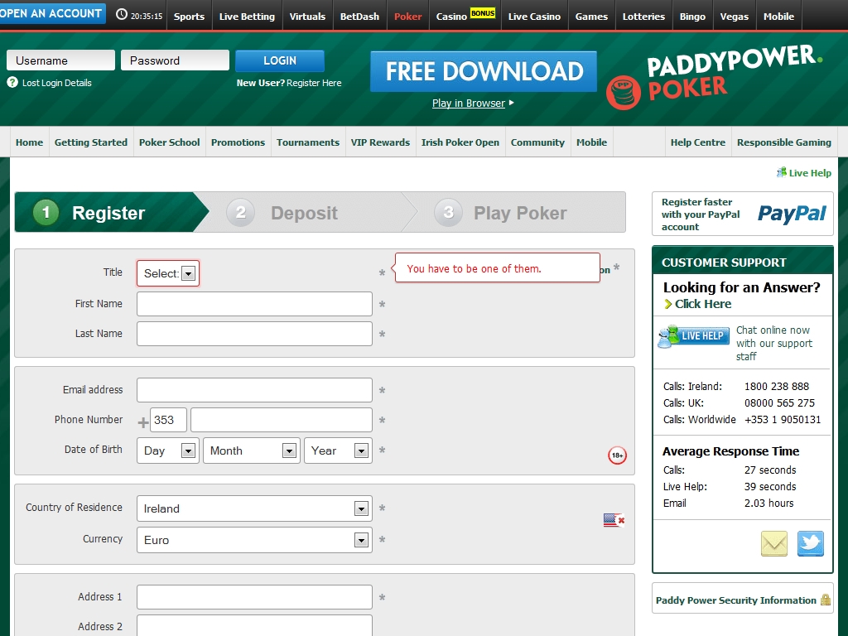
Task: Click the US flag restricted icon
Action: point(614,520)
